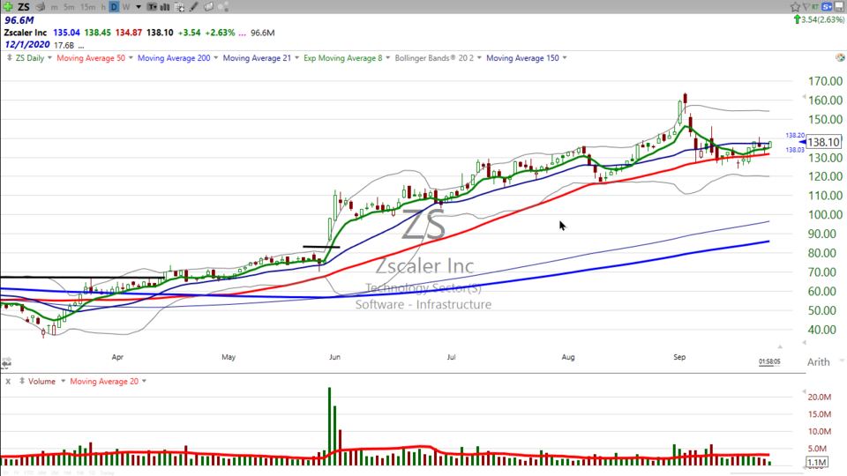The height and width of the screenshot is (476, 847).
Task: Click the 3M range at bottom
Action: [x=54, y=472]
